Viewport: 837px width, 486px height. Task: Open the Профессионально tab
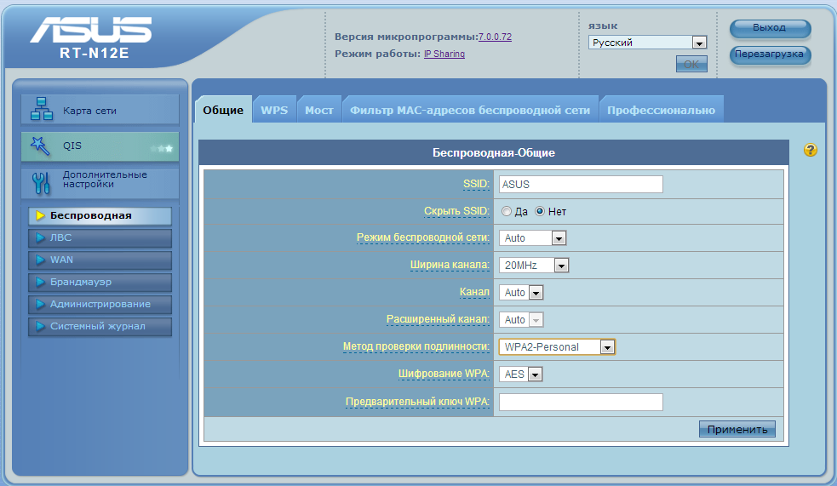661,111
